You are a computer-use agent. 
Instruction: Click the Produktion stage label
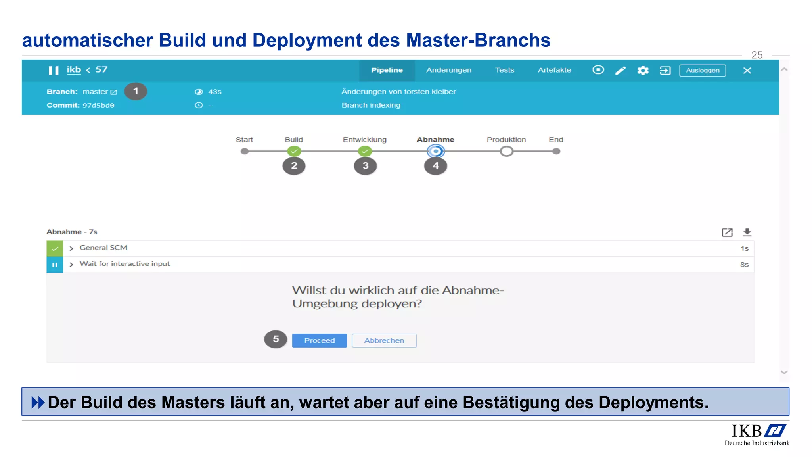click(x=506, y=140)
